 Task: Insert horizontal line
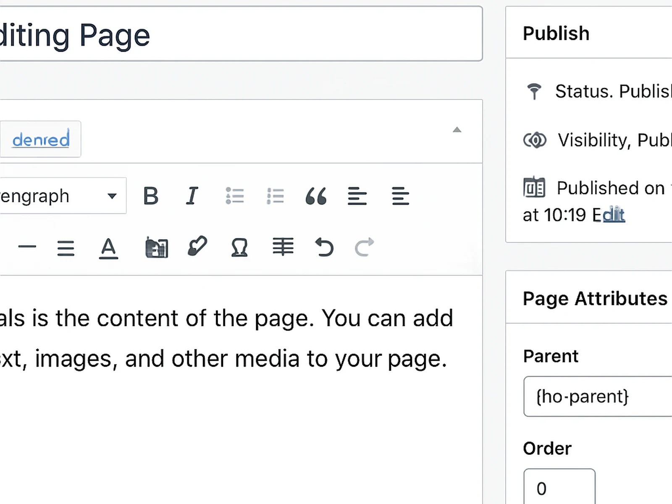point(27,247)
